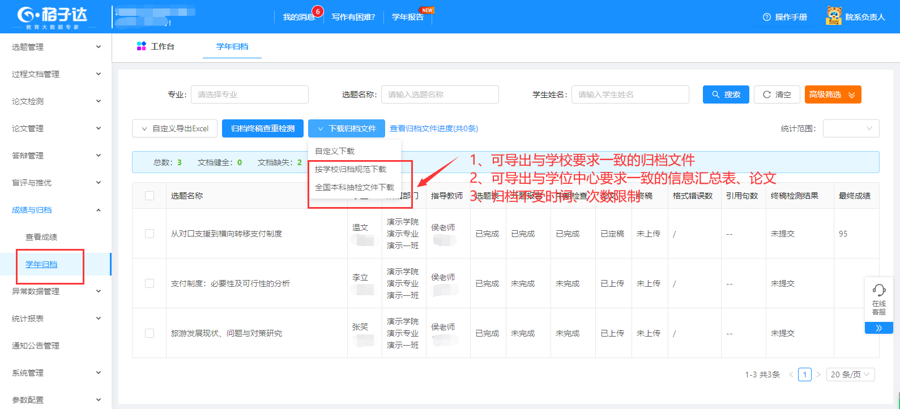Screen dimensions: 900x409
Task: Click the 工作台 colorful grid icon
Action: coord(142,46)
